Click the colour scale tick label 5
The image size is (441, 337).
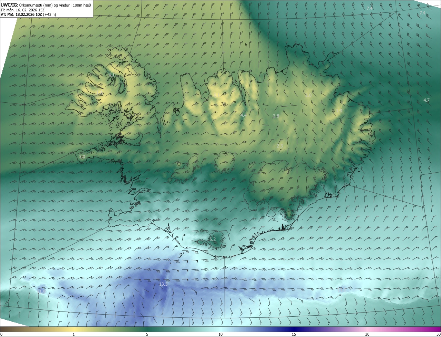coord(147,334)
